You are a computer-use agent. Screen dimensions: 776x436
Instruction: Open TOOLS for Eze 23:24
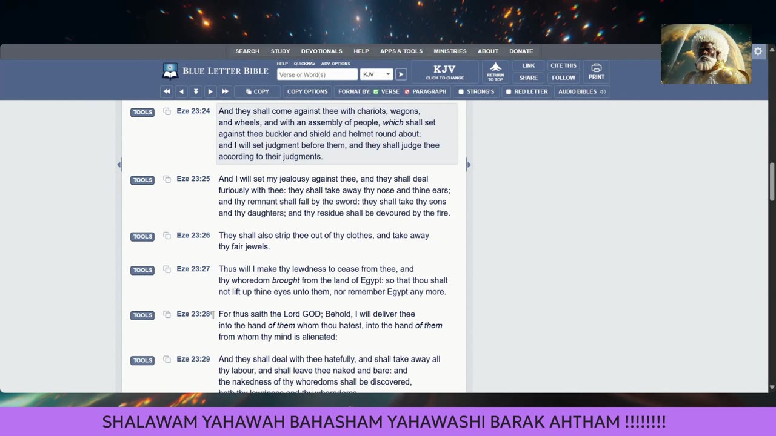point(142,112)
